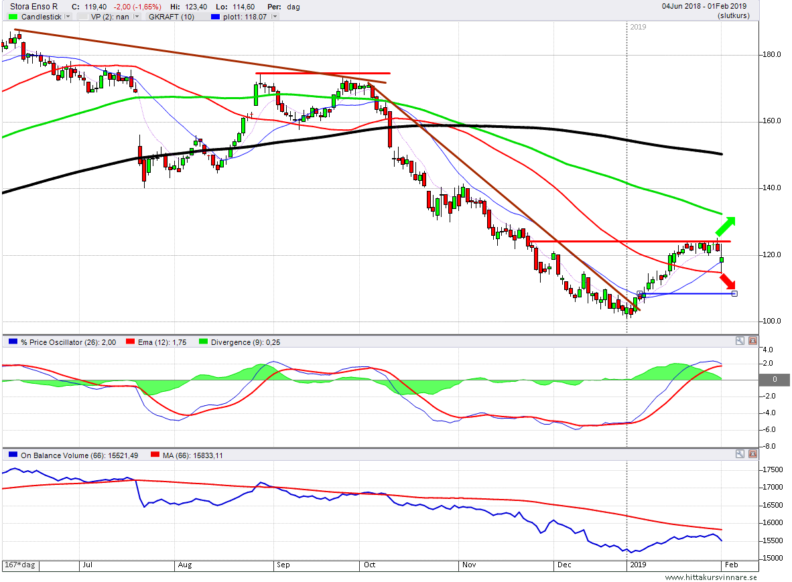Click the -2,00 (-1,65%) change value

tap(137, 7)
